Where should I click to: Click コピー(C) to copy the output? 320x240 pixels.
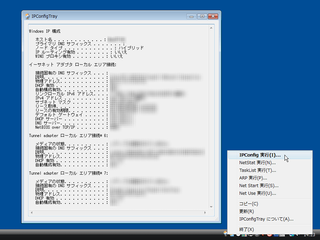[x=249, y=204]
